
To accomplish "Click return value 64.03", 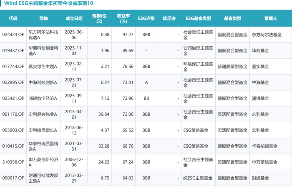I will pyautogui.click(x=128, y=178).
